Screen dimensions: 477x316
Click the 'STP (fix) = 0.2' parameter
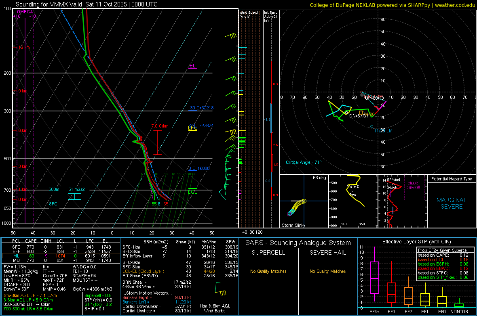pos(98,304)
